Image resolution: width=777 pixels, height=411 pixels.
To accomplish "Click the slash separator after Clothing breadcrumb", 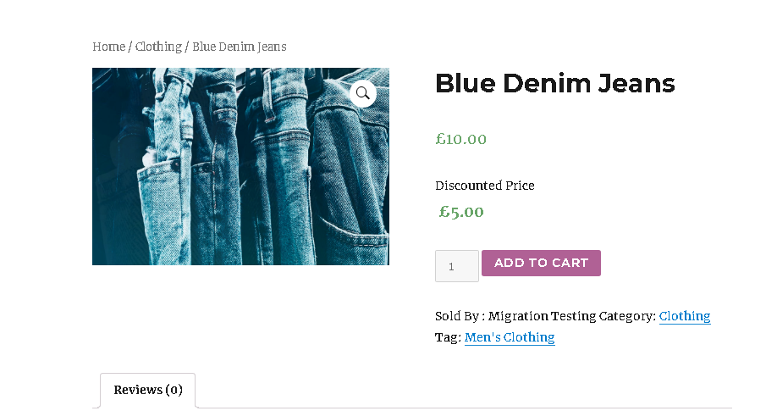I will (x=187, y=47).
